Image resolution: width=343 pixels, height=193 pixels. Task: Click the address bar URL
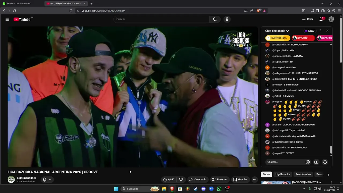tap(103, 11)
